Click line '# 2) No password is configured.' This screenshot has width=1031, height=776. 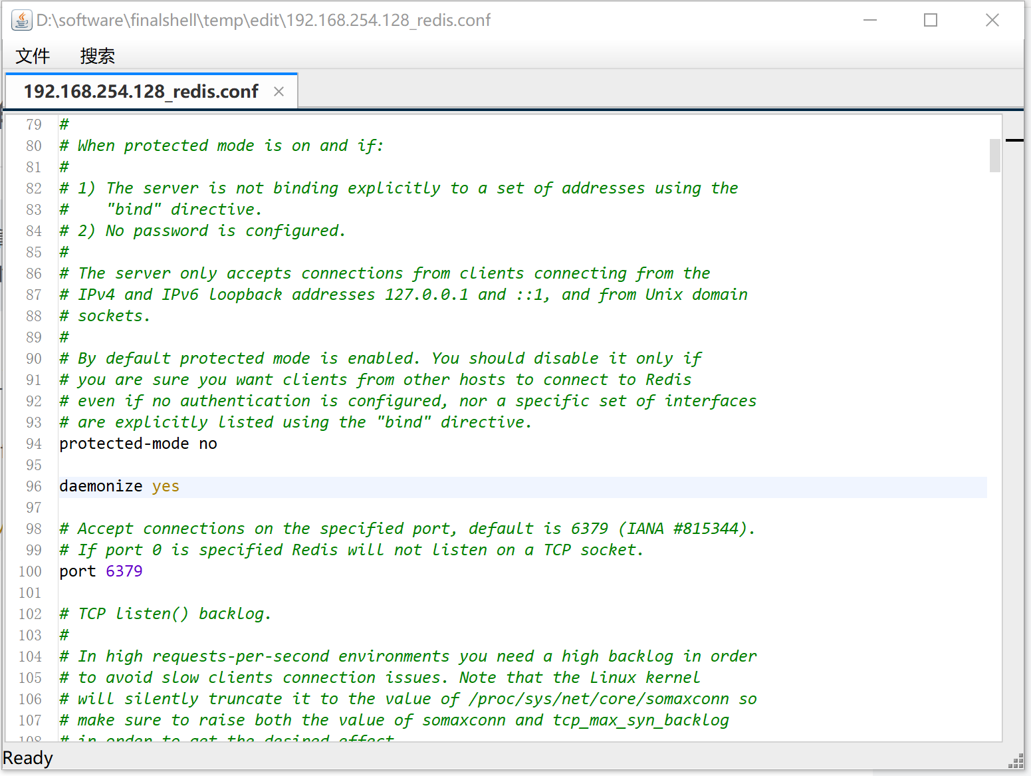203,231
